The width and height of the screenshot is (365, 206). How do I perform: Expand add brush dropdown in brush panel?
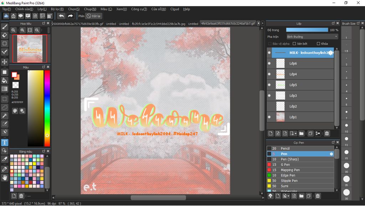288,196
